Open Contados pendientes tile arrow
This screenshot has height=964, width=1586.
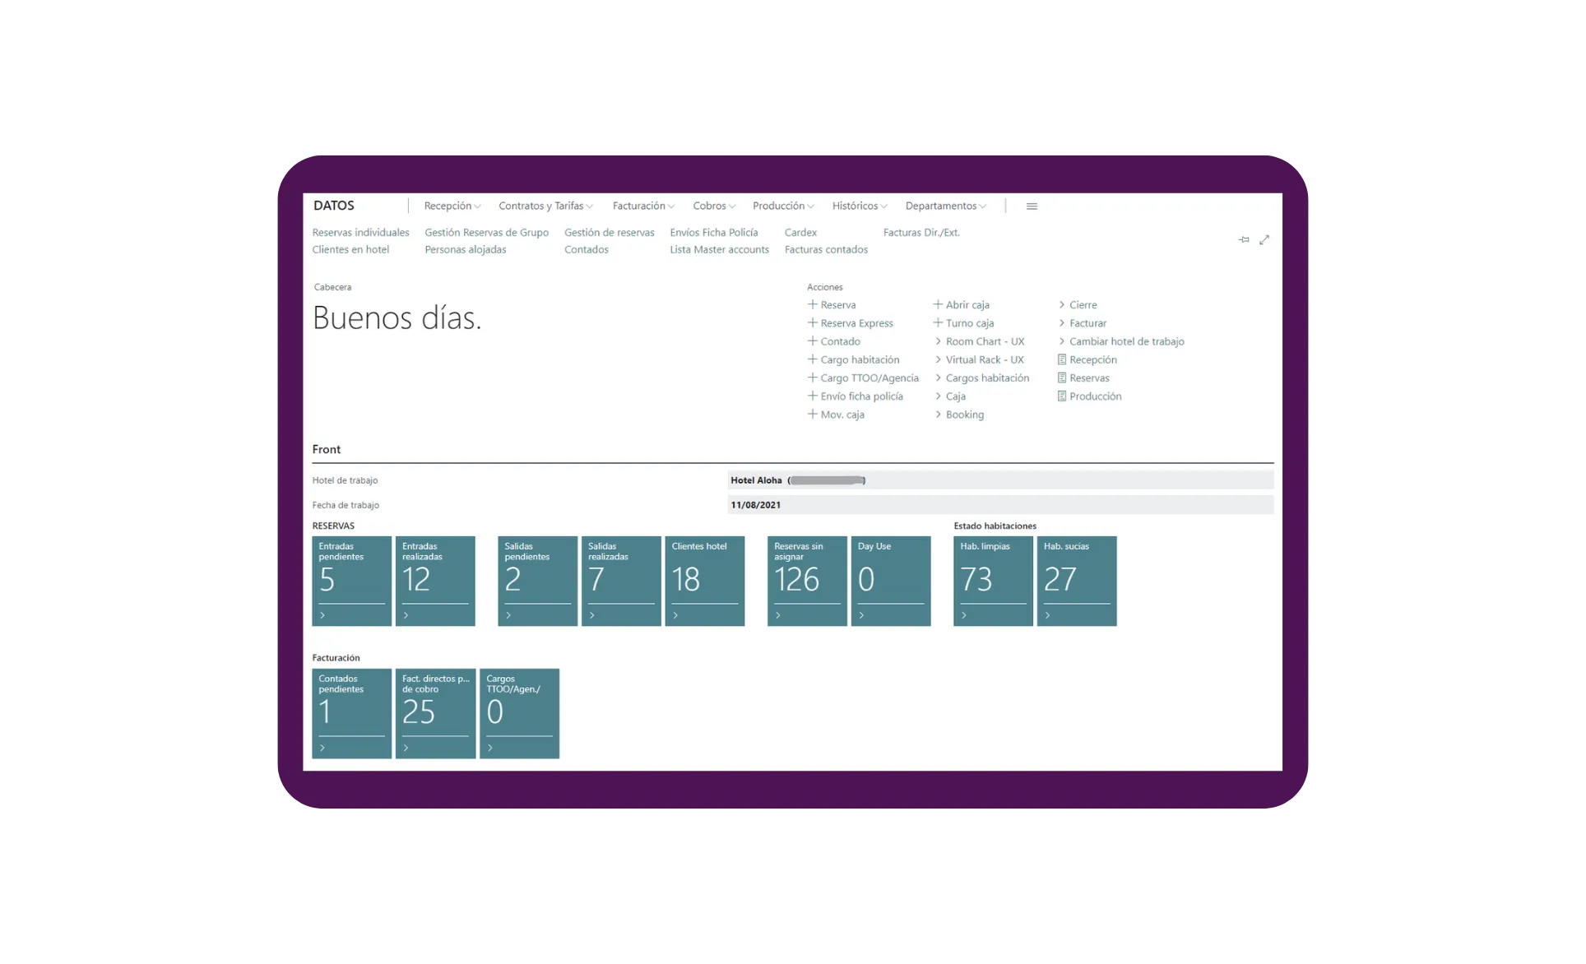click(322, 748)
